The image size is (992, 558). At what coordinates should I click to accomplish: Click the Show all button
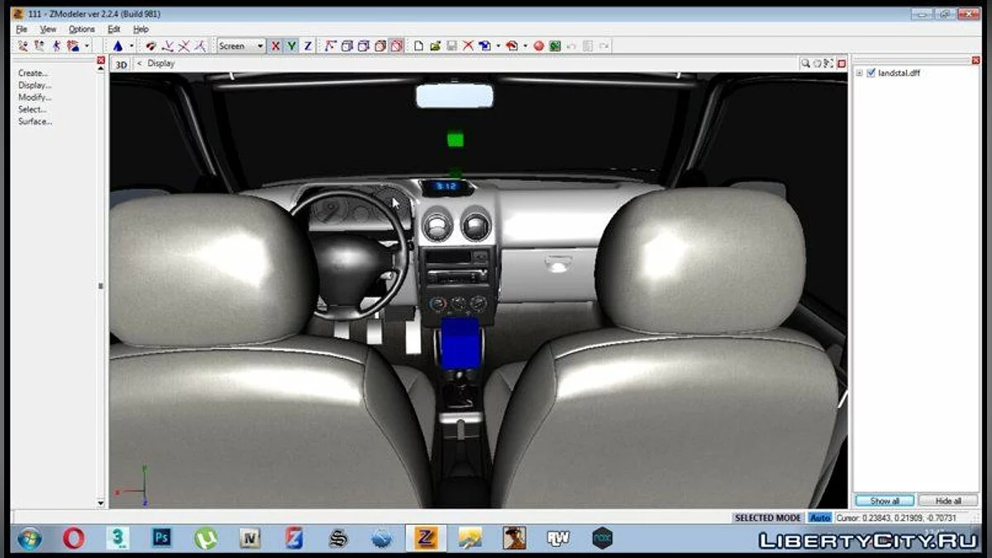885,501
